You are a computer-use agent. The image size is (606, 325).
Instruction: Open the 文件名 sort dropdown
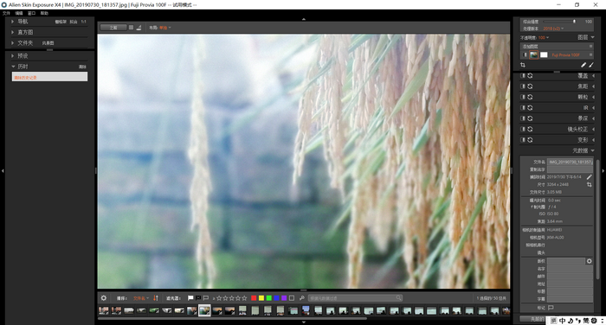pyautogui.click(x=141, y=298)
